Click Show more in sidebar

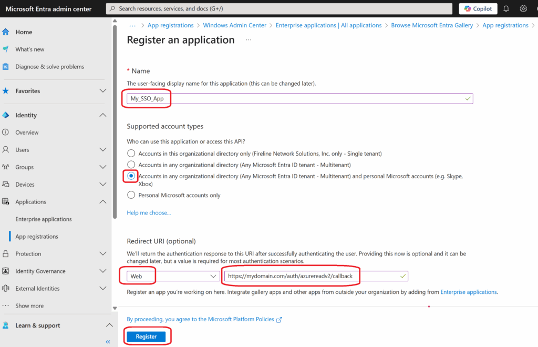(29, 305)
